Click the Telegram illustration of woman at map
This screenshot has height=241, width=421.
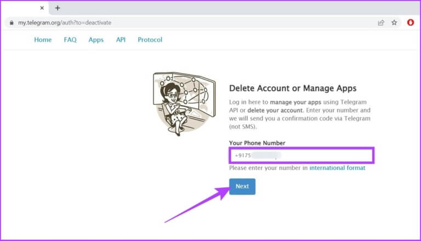184,104
